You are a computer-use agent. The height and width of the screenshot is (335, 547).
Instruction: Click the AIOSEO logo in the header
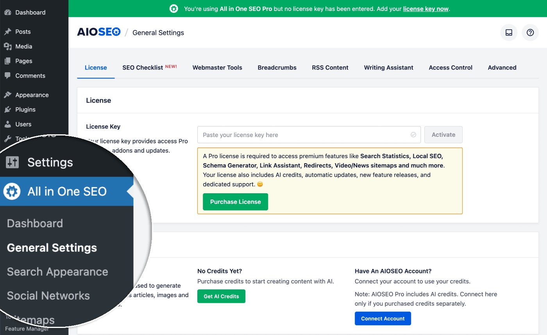98,32
